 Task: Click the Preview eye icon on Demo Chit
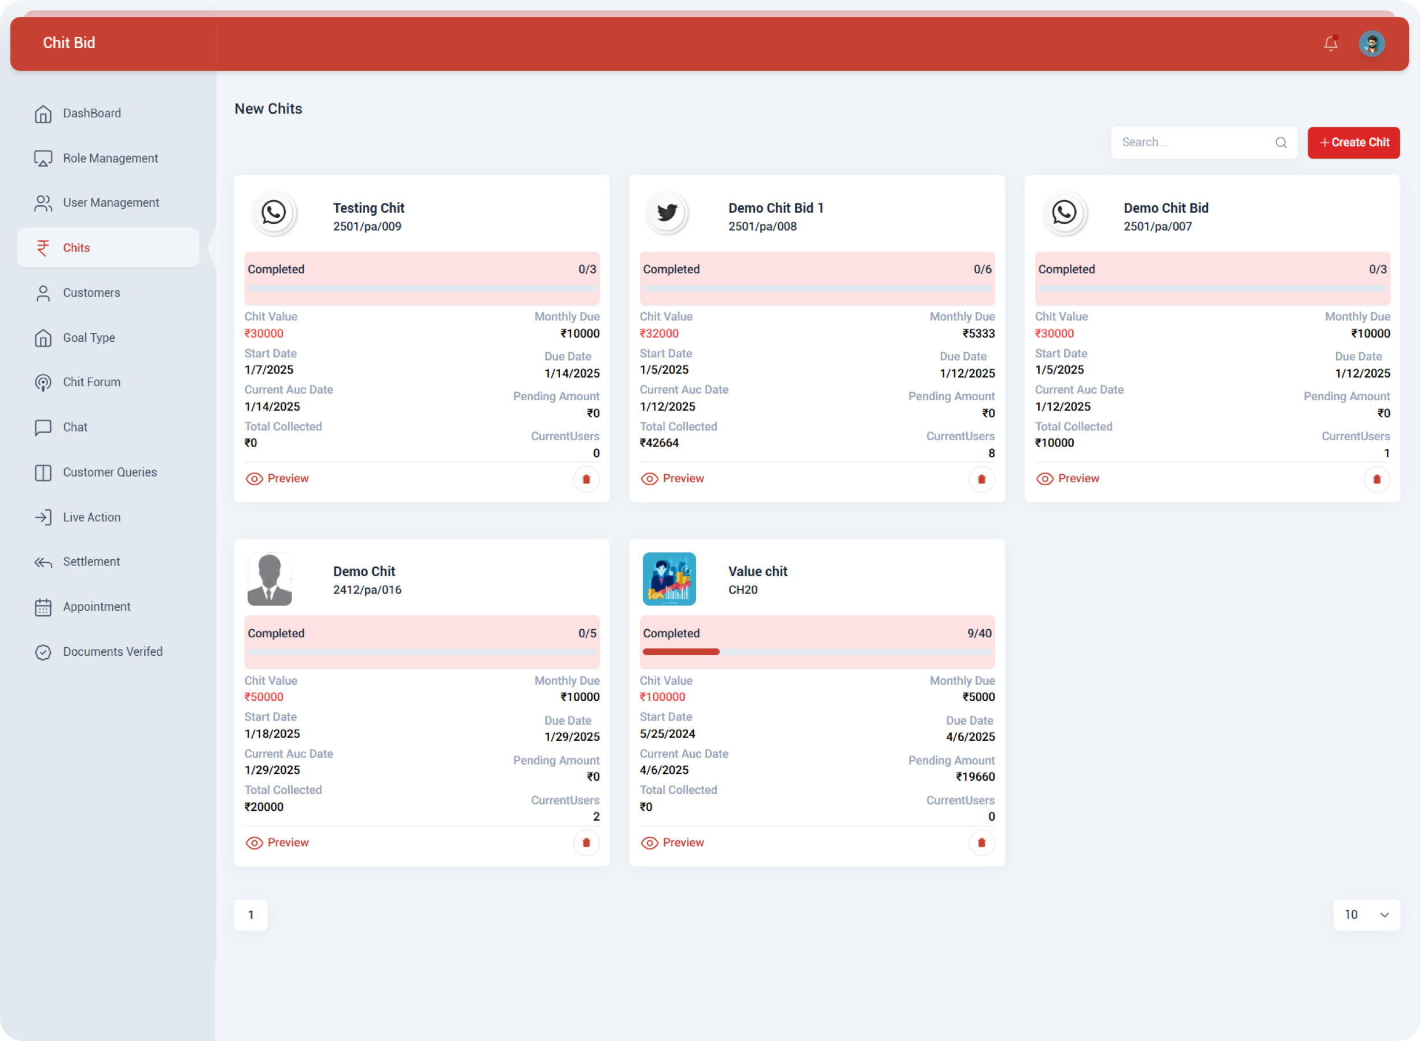(x=254, y=843)
